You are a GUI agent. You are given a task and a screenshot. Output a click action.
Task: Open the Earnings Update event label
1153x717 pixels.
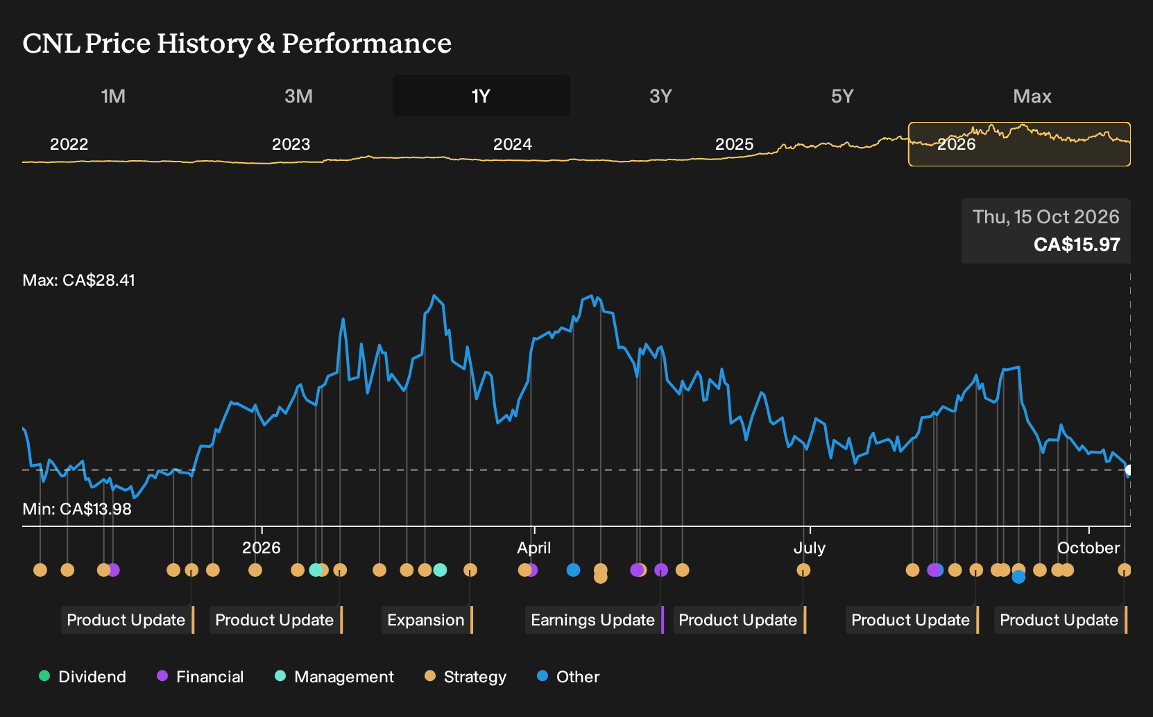595,620
